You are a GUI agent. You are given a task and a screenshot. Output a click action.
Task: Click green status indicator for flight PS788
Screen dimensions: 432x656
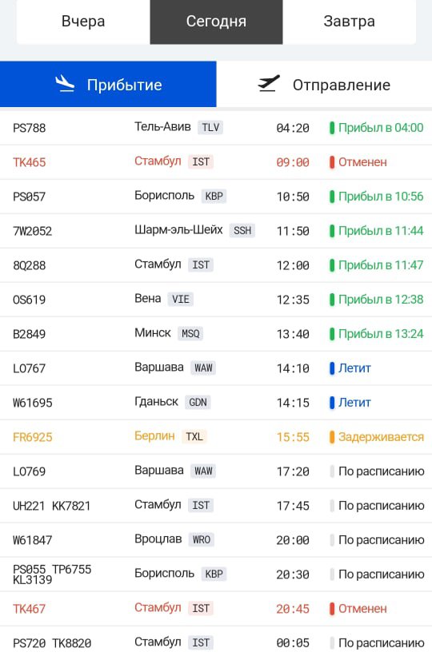332,128
